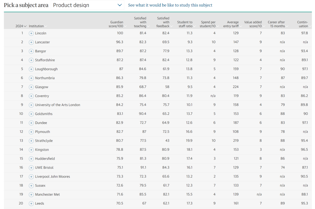Expand the Kingston row plus icon

pos(31,150)
